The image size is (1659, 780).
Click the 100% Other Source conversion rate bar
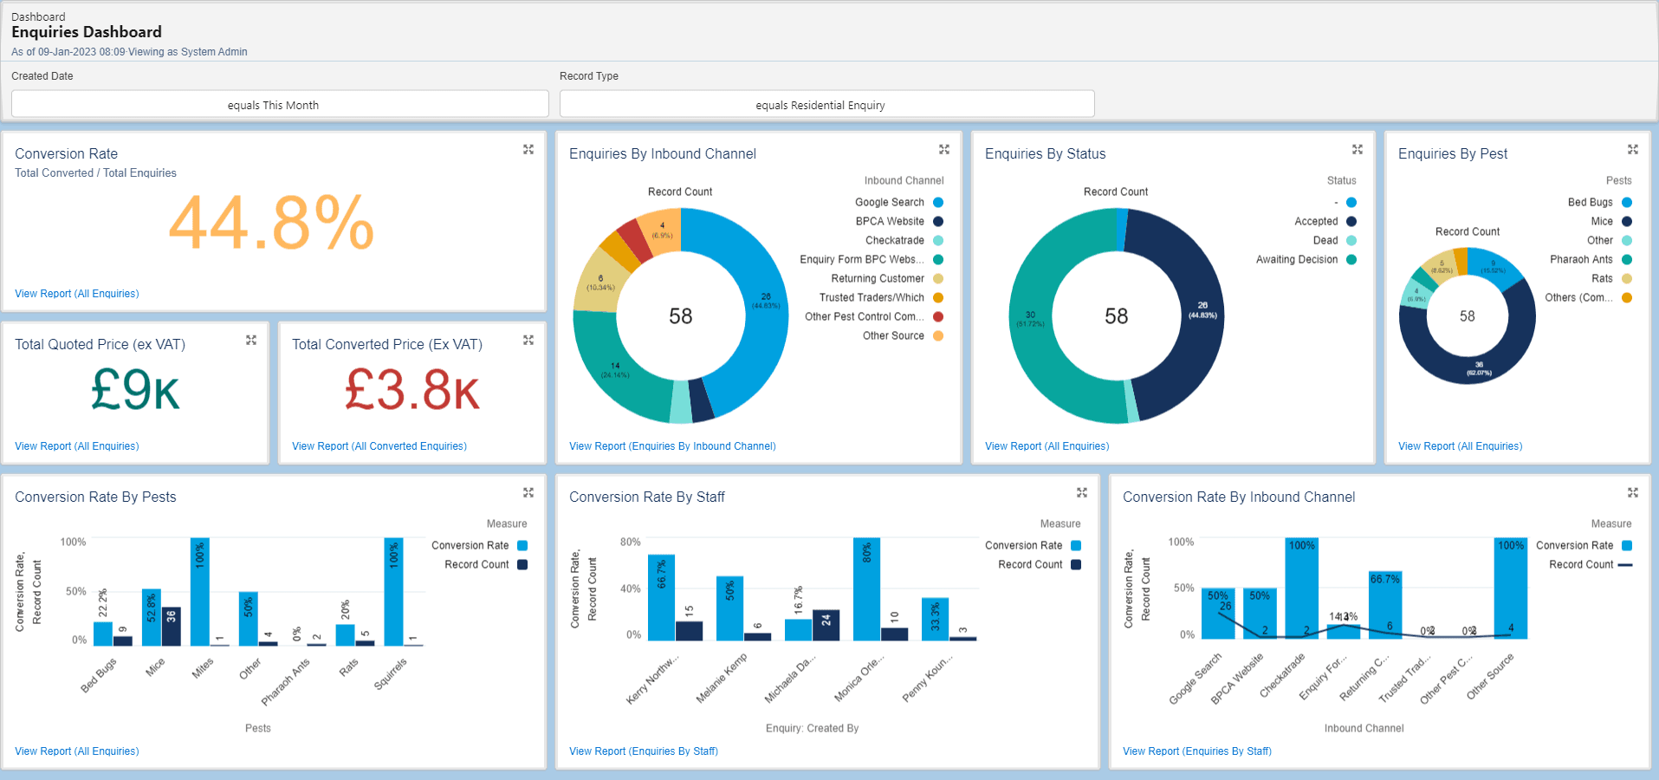pyautogui.click(x=1511, y=588)
